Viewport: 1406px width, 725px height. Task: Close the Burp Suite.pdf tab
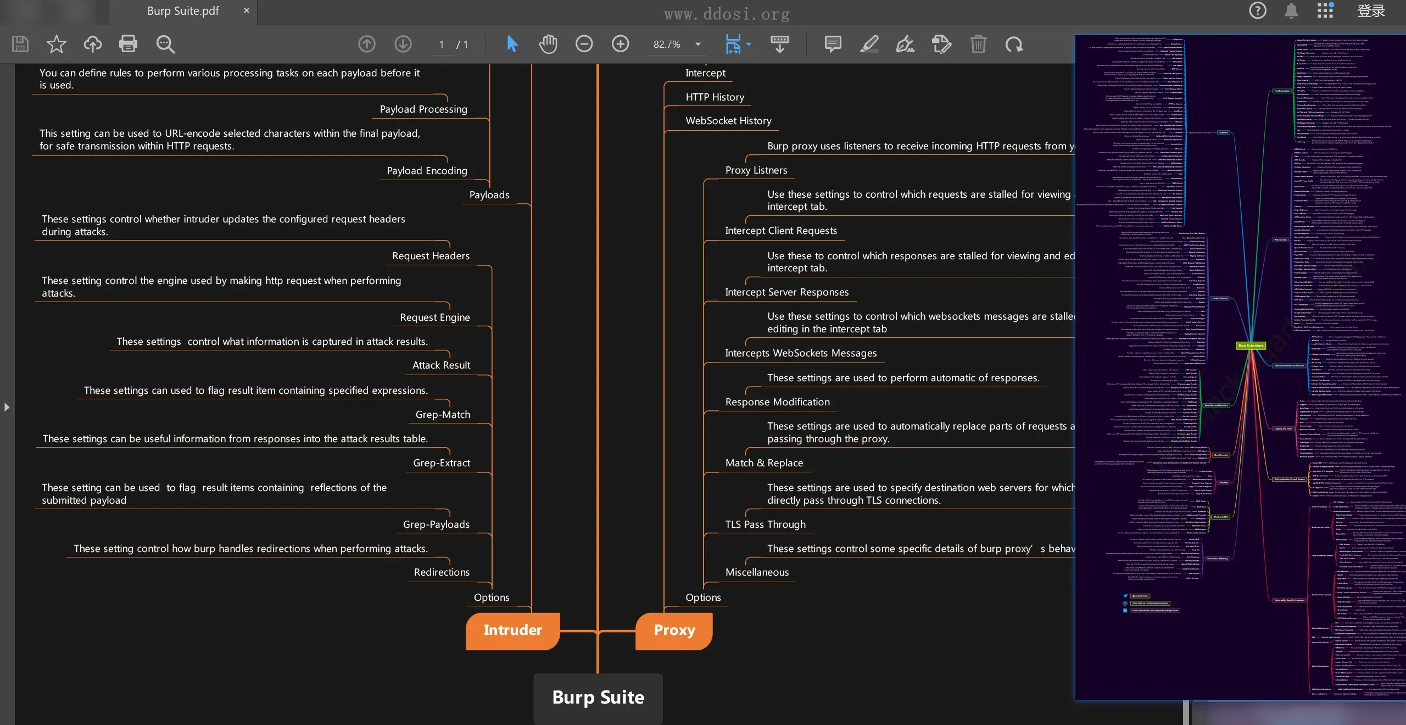[x=247, y=10]
